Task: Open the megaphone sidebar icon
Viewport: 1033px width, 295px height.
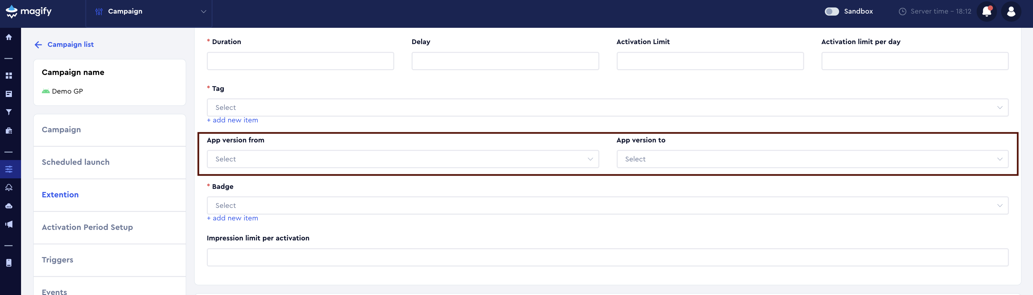Action: pyautogui.click(x=9, y=224)
